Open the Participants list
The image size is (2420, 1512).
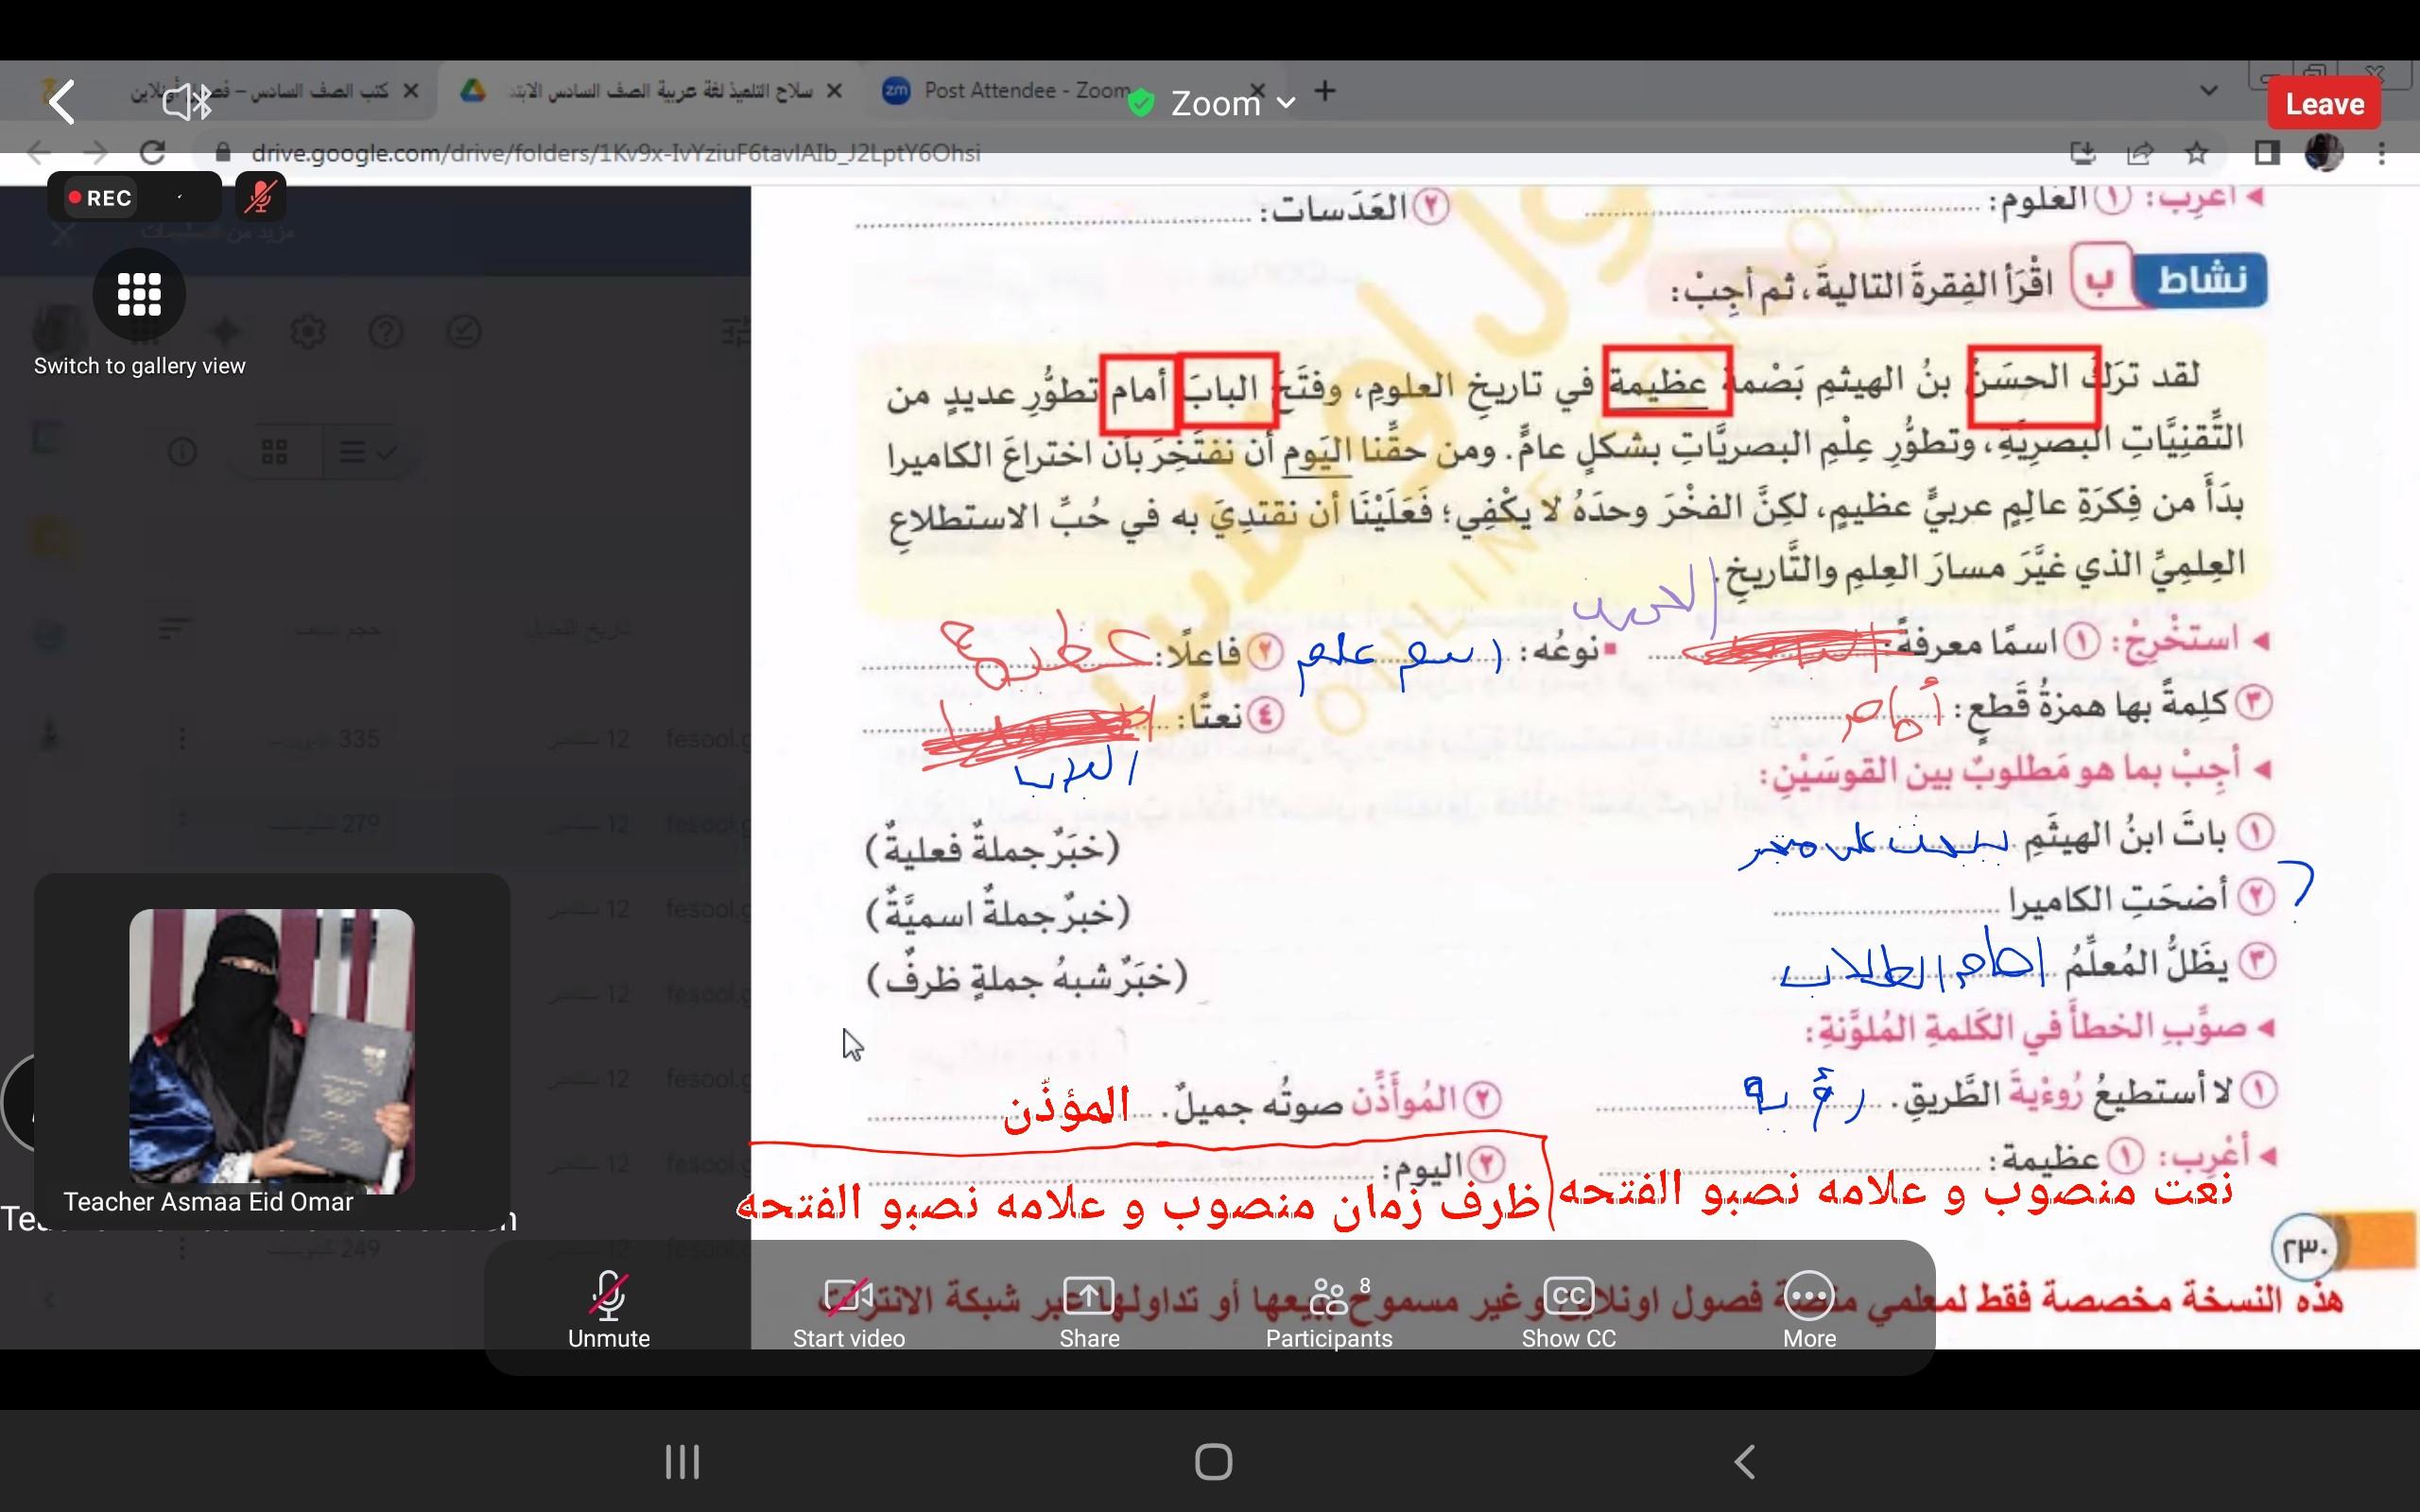(1328, 1308)
